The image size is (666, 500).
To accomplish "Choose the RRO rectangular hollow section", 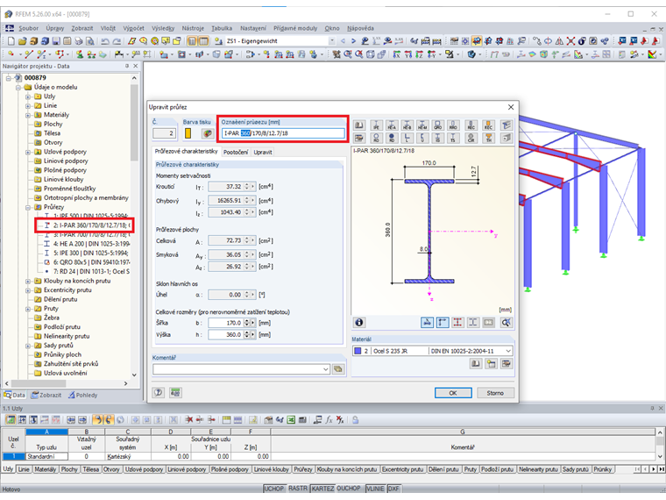I will click(453, 125).
